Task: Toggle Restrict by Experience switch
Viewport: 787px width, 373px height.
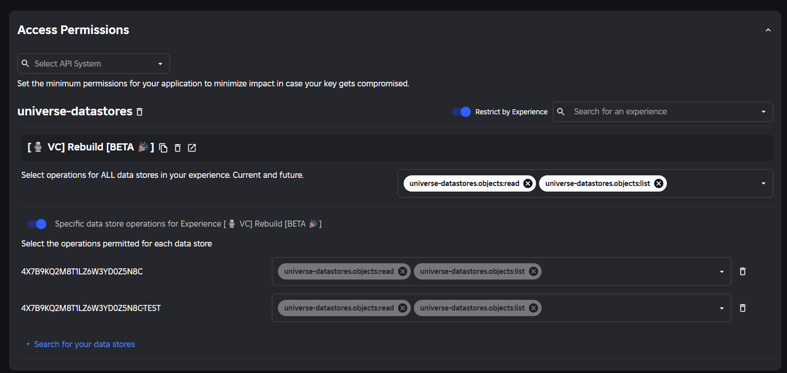Action: (461, 112)
